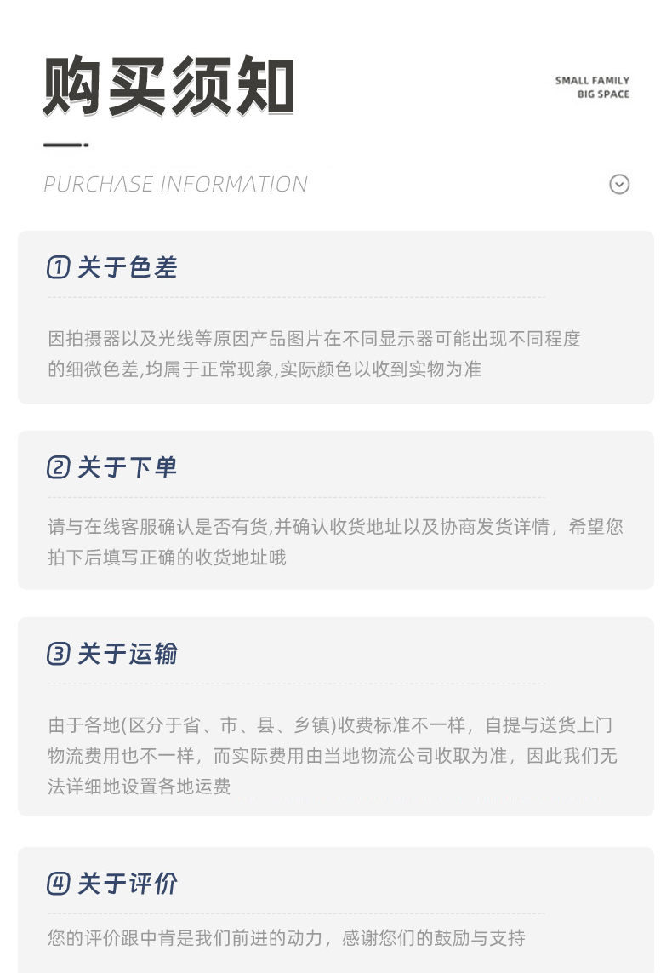Viewport: 672px width, 973px height.
Task: Click the SMALL FAMILY BIG SPACE text
Action: pyautogui.click(x=592, y=88)
